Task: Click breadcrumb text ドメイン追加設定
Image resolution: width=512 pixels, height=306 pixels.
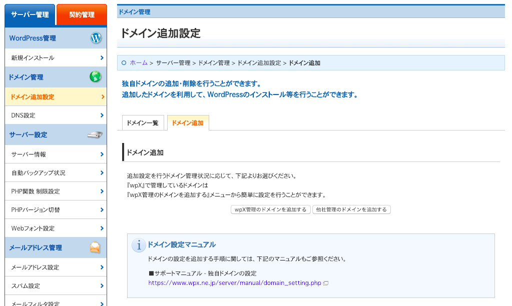Action: 259,63
